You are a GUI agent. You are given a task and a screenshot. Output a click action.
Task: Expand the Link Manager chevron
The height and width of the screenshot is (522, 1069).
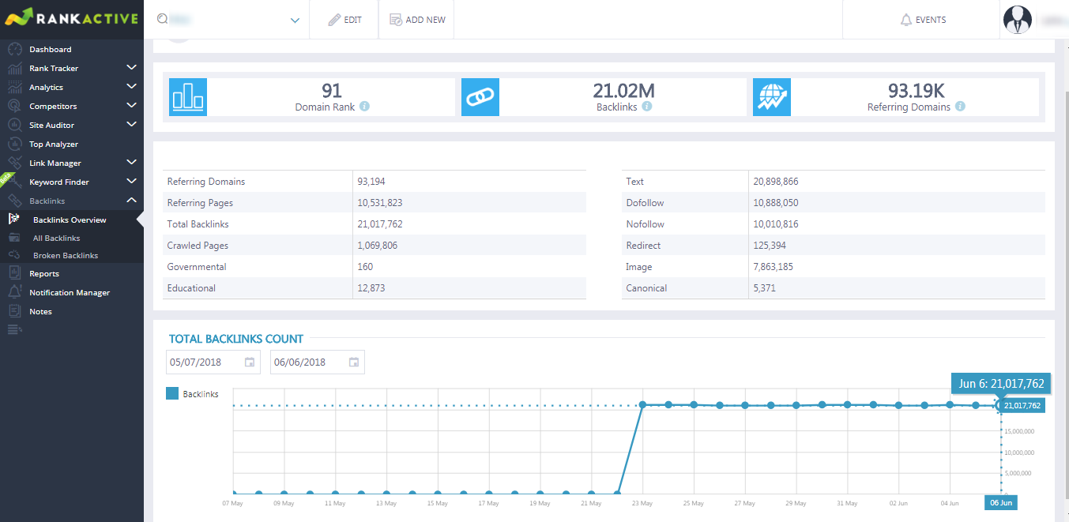pos(132,163)
